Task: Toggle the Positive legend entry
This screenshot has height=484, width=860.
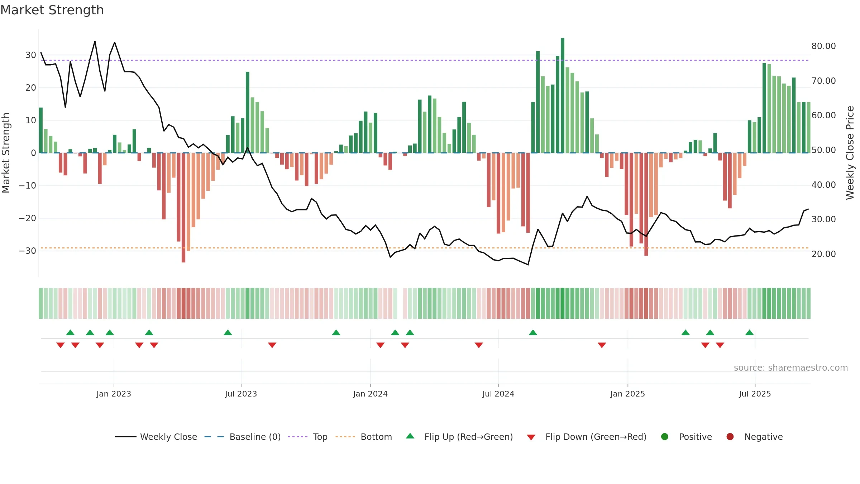Action: click(x=686, y=437)
